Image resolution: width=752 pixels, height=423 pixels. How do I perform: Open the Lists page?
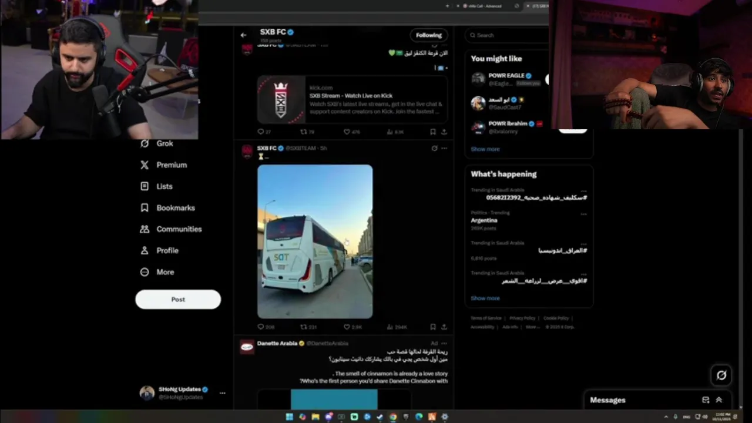pyautogui.click(x=157, y=186)
